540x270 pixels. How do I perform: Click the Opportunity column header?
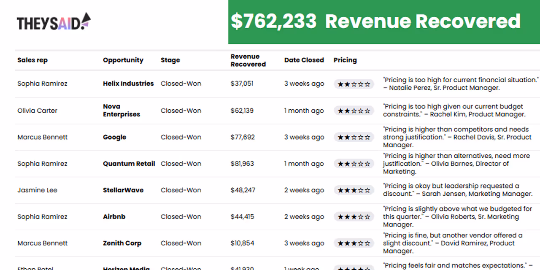[x=123, y=60]
